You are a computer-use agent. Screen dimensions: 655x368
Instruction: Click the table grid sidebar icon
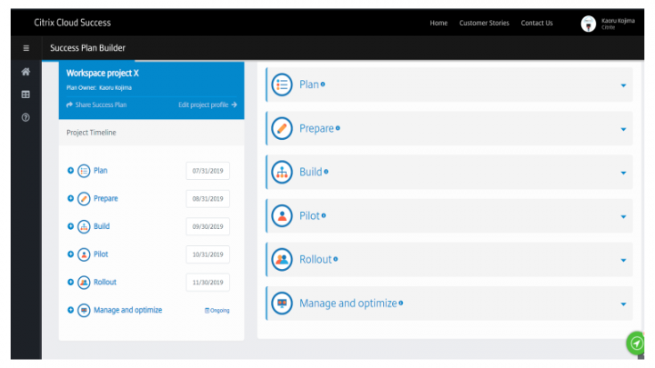click(x=25, y=94)
